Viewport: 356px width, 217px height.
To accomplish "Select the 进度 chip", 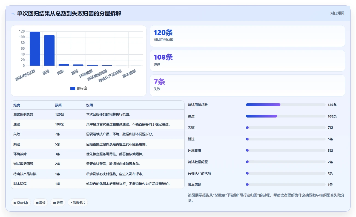I will 58,203.
